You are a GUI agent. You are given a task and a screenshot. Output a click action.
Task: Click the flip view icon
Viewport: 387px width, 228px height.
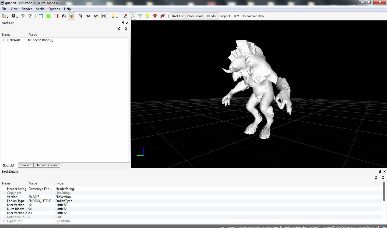[64, 16]
